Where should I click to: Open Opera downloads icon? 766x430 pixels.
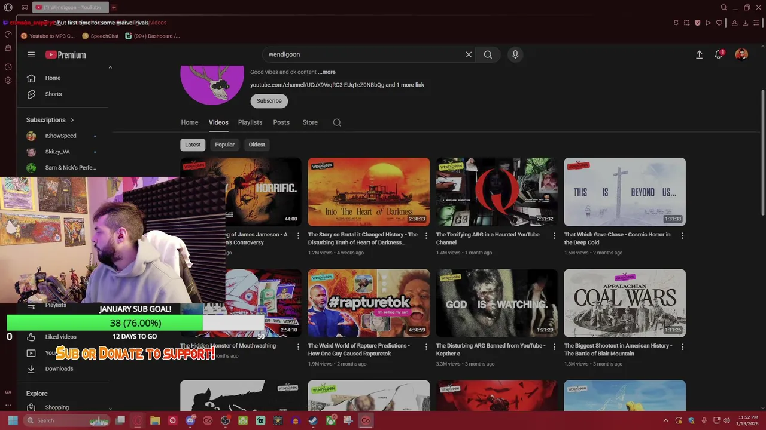pyautogui.click(x=746, y=23)
